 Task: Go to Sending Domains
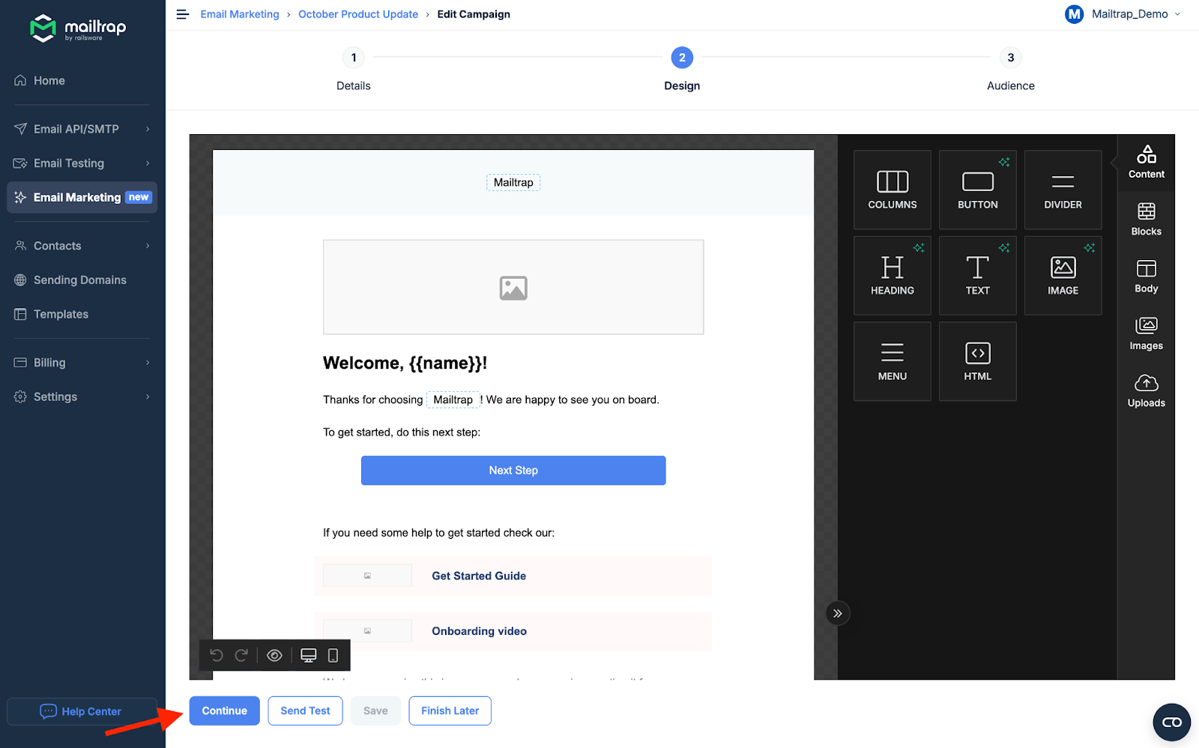80,280
